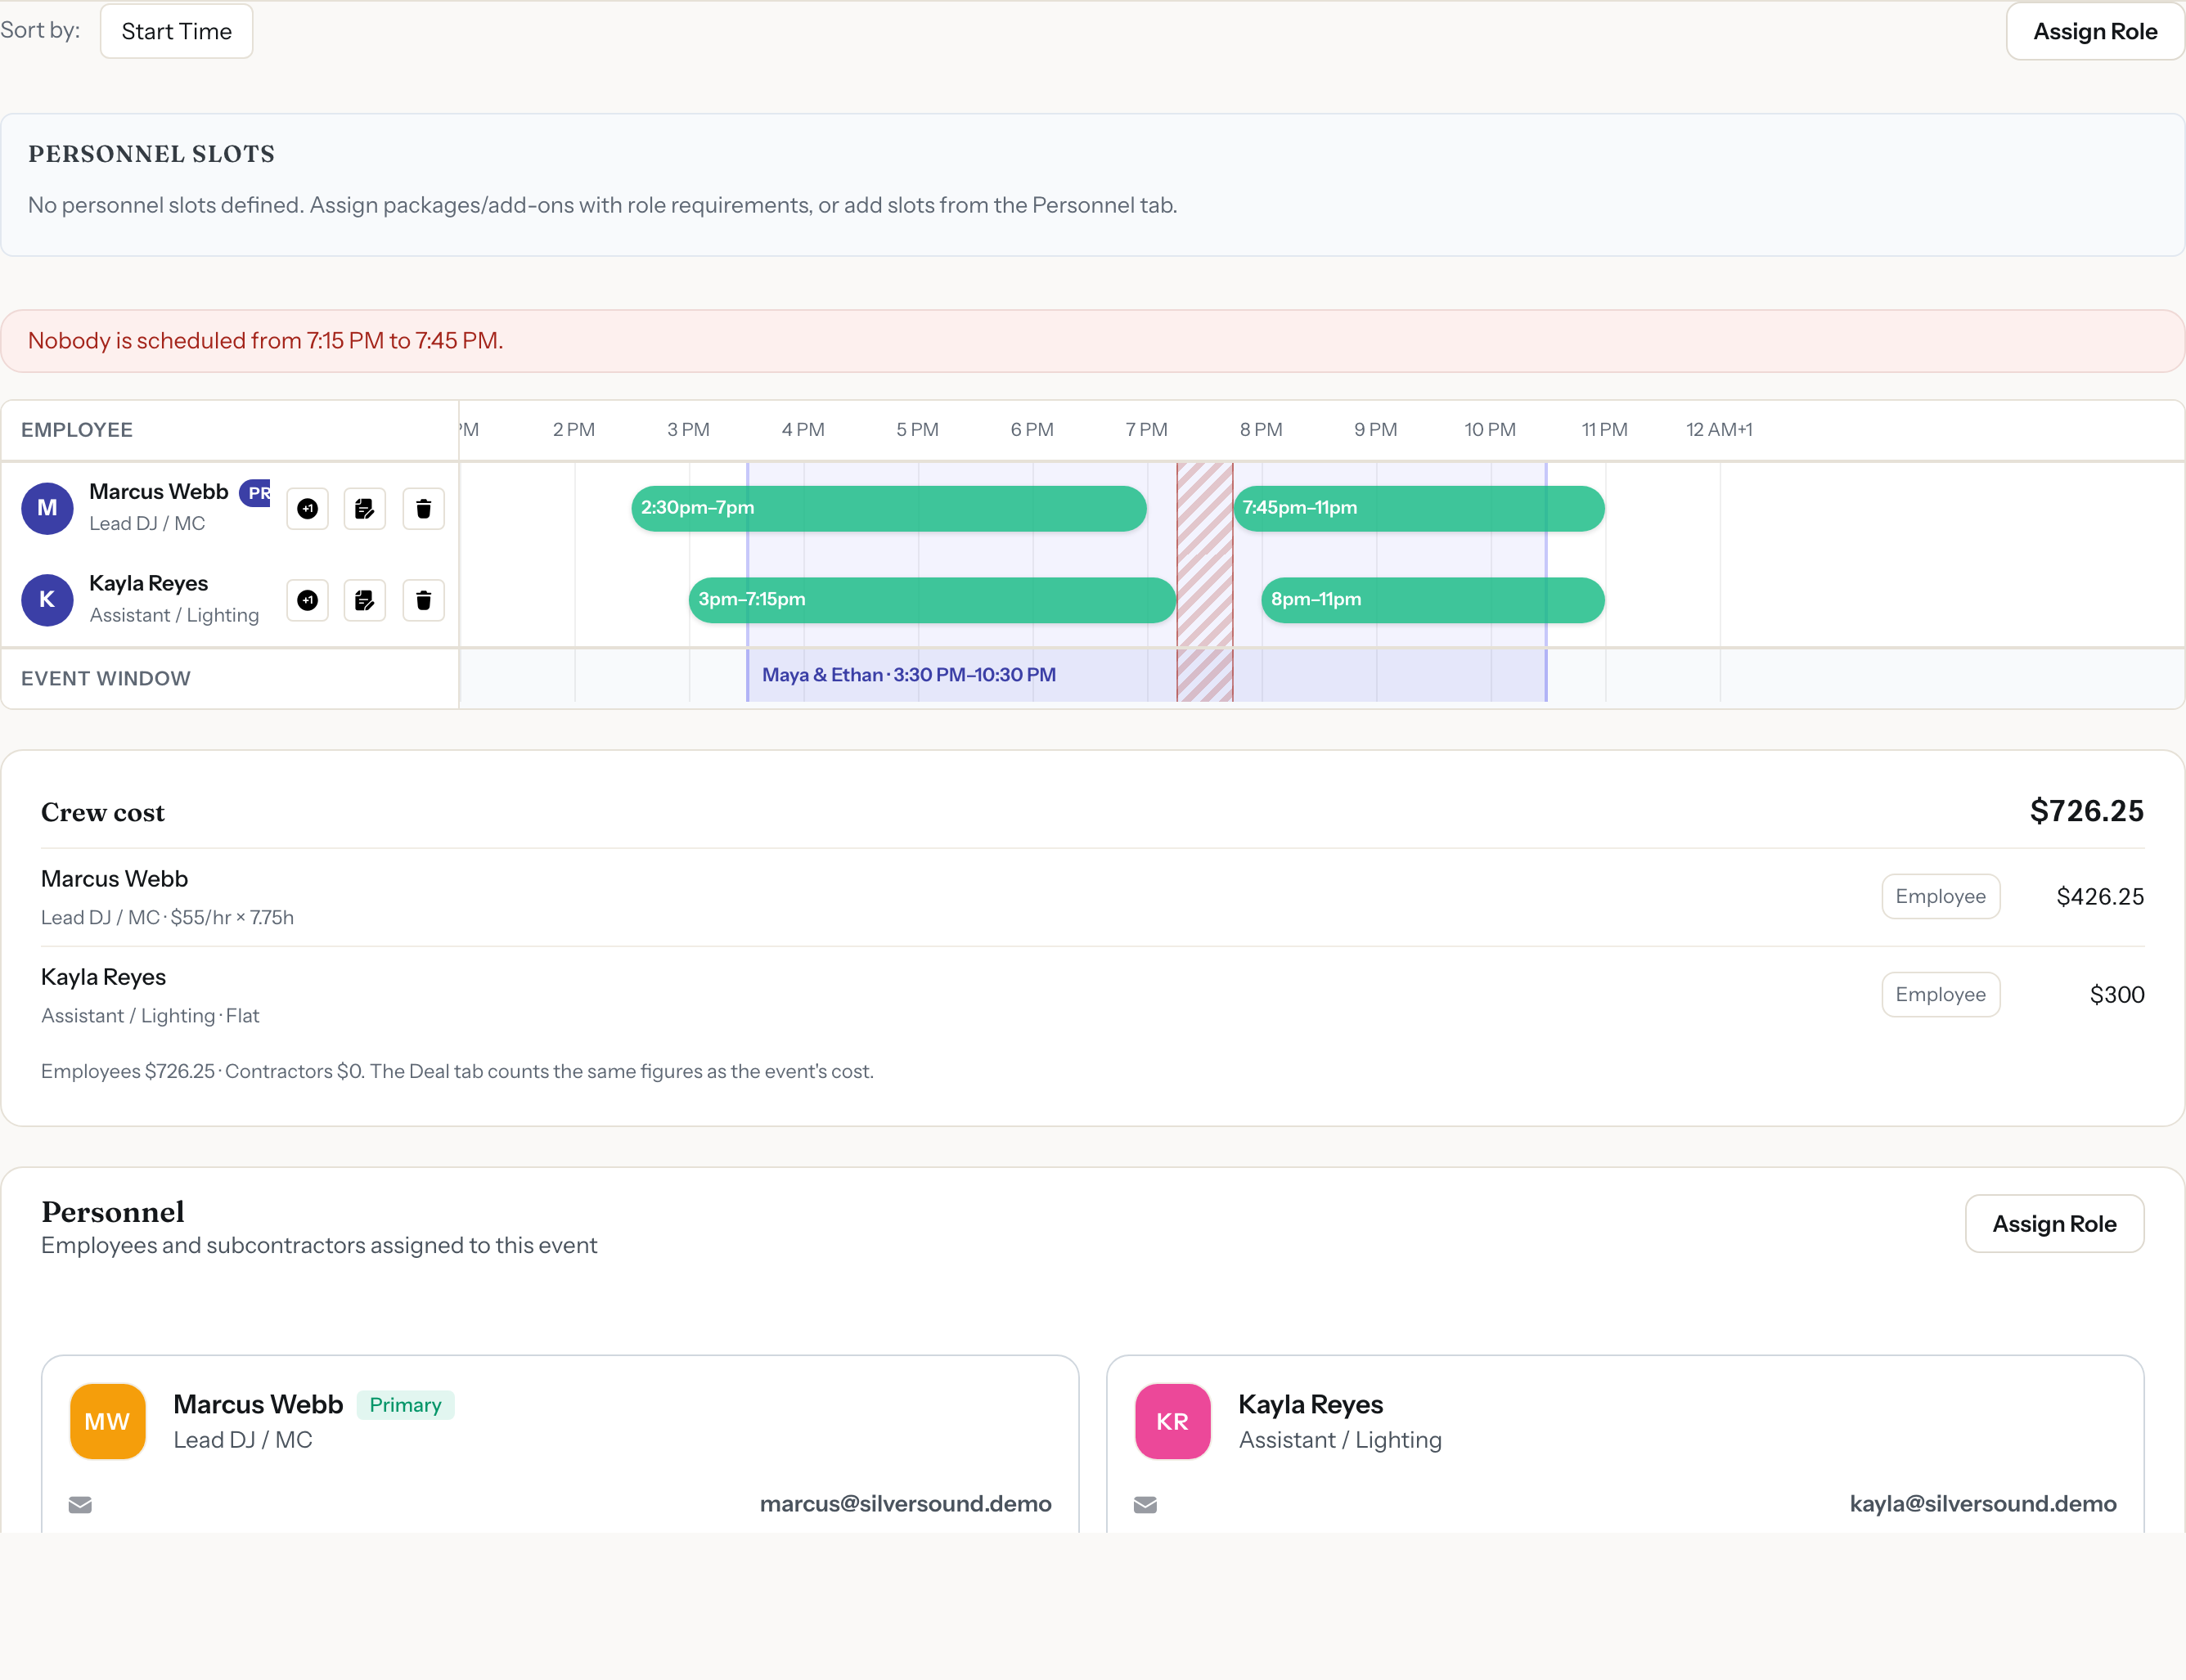Delete Marcus Webb using the trash icon
The height and width of the screenshot is (1680, 2186).
tap(423, 509)
